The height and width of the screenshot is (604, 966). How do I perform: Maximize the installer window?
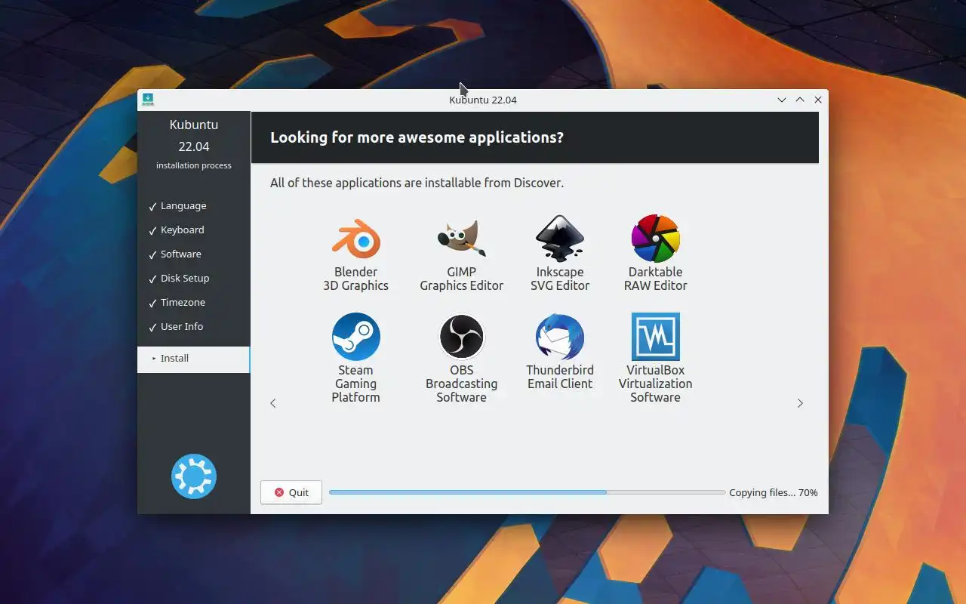(800, 100)
